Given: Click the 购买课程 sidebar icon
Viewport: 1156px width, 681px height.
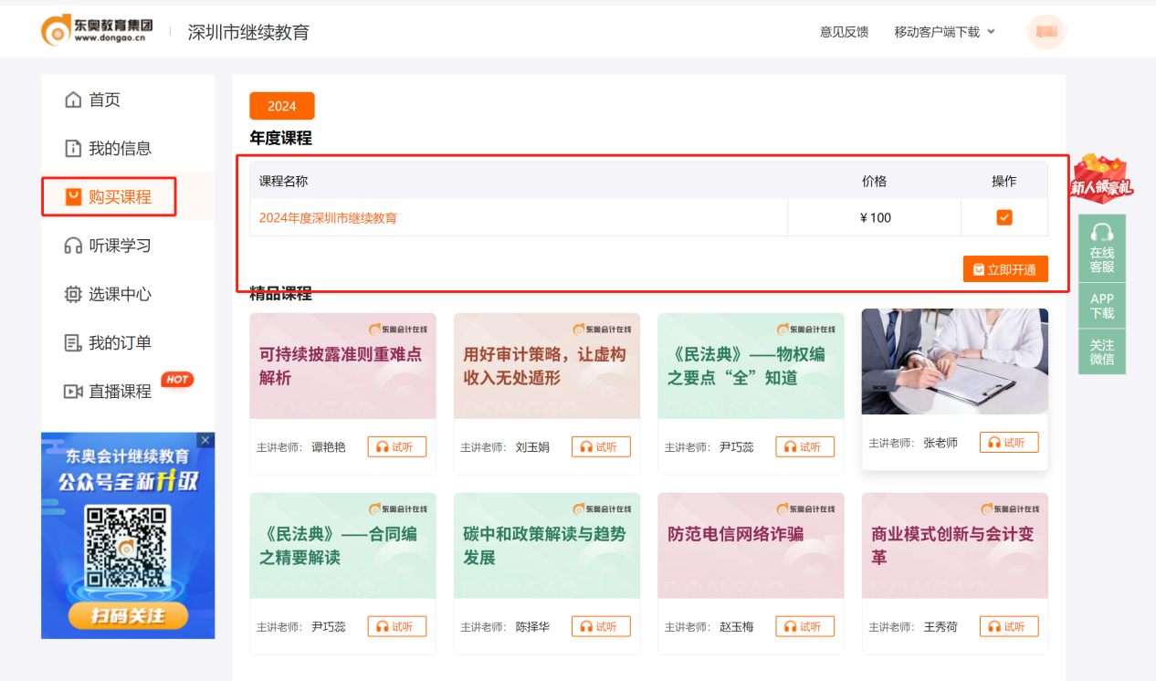Looking at the screenshot, I should point(76,196).
